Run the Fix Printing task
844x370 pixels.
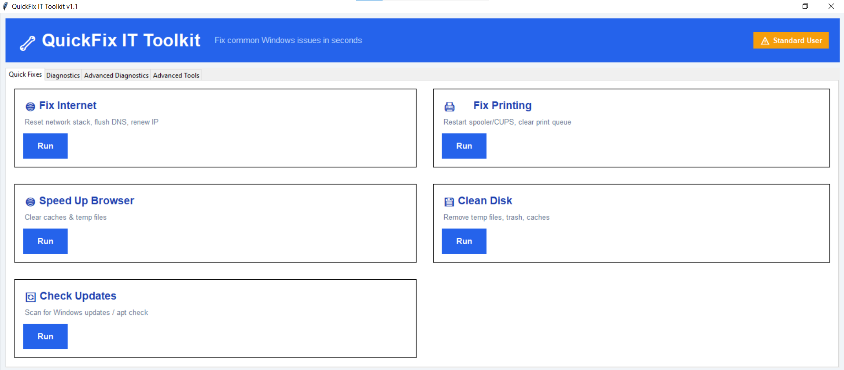coord(464,146)
